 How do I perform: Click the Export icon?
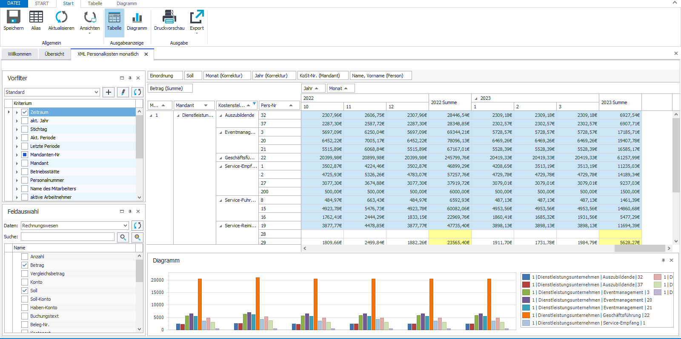[197, 17]
